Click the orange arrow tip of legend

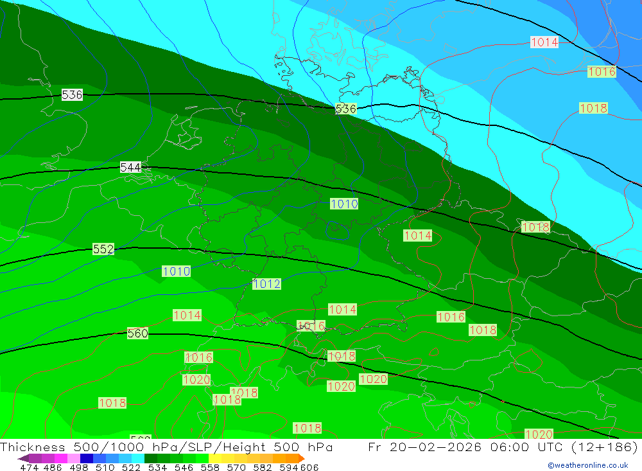pos(302,458)
